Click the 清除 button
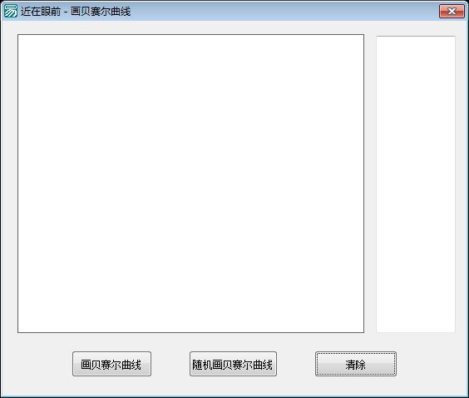The height and width of the screenshot is (398, 469). 356,364
